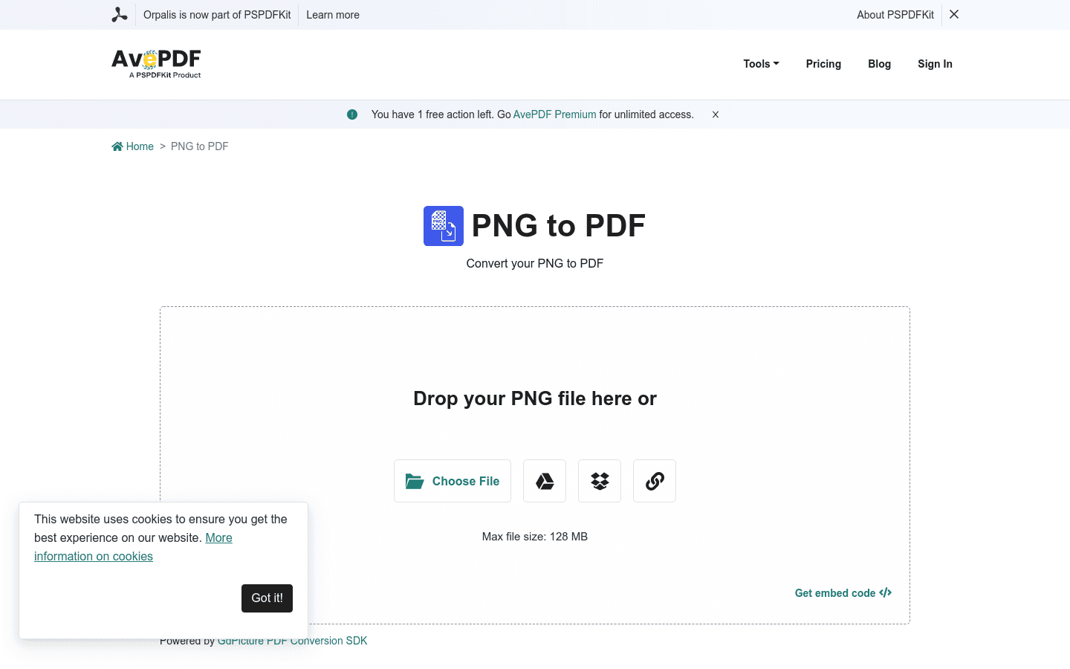The width and height of the screenshot is (1070, 669).
Task: Click the embed code icon
Action: [885, 592]
